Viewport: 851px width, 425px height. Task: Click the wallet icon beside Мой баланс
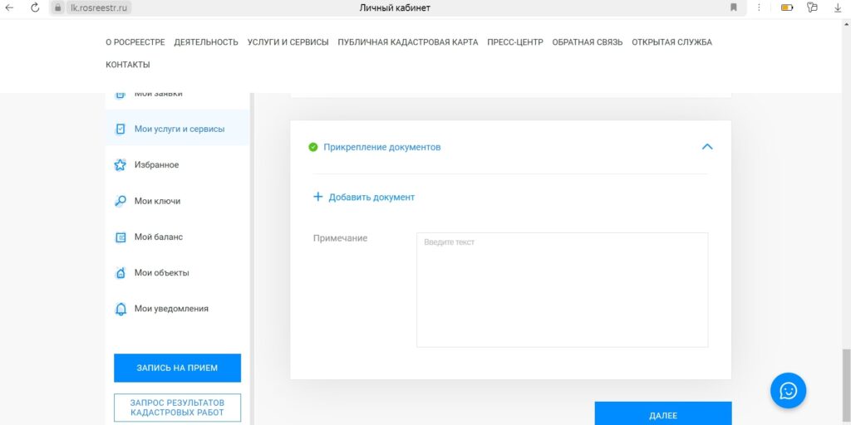click(x=120, y=237)
